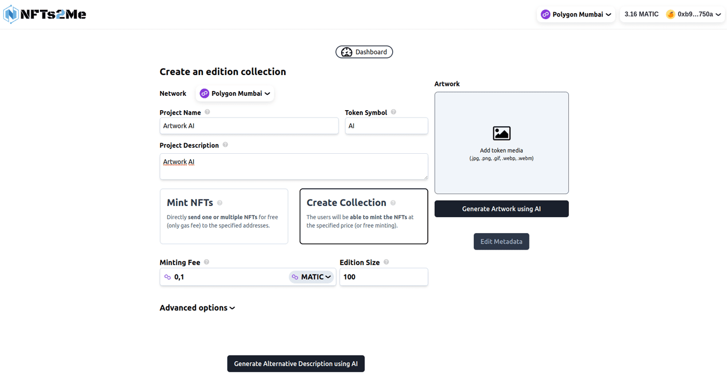Click the Edition Size input field
The width and height of the screenshot is (727, 390).
click(x=383, y=277)
